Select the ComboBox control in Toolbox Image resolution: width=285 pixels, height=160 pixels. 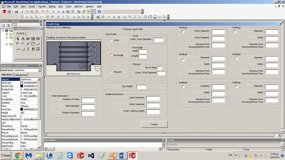click(33, 39)
